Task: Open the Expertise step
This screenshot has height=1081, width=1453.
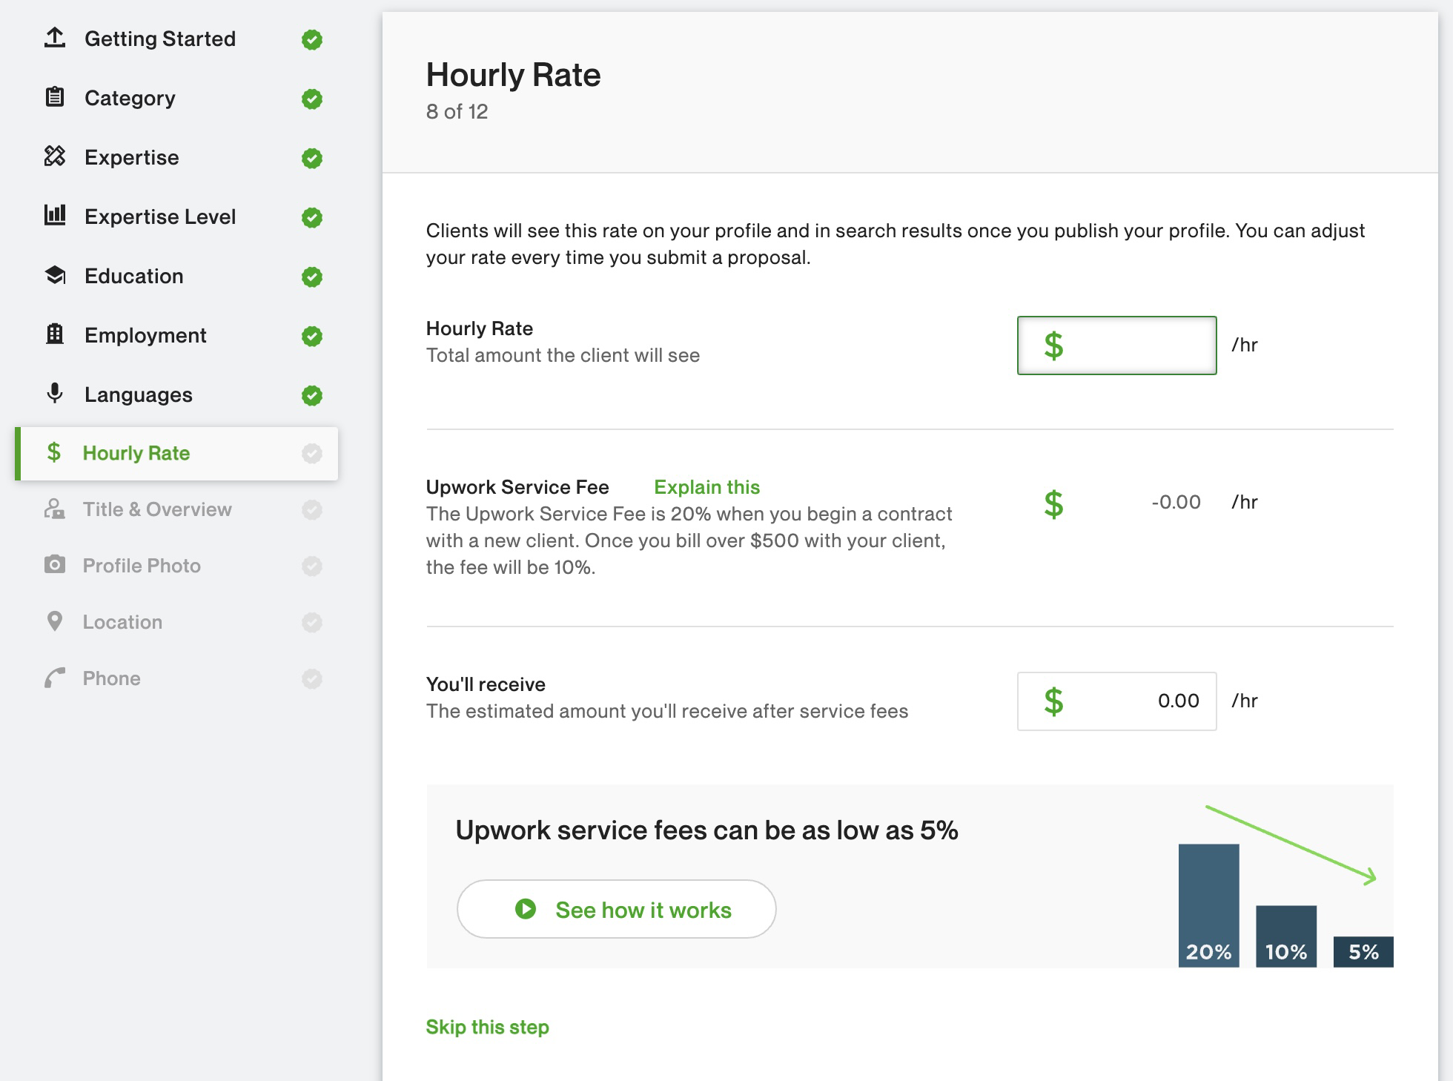Action: pos(132,157)
